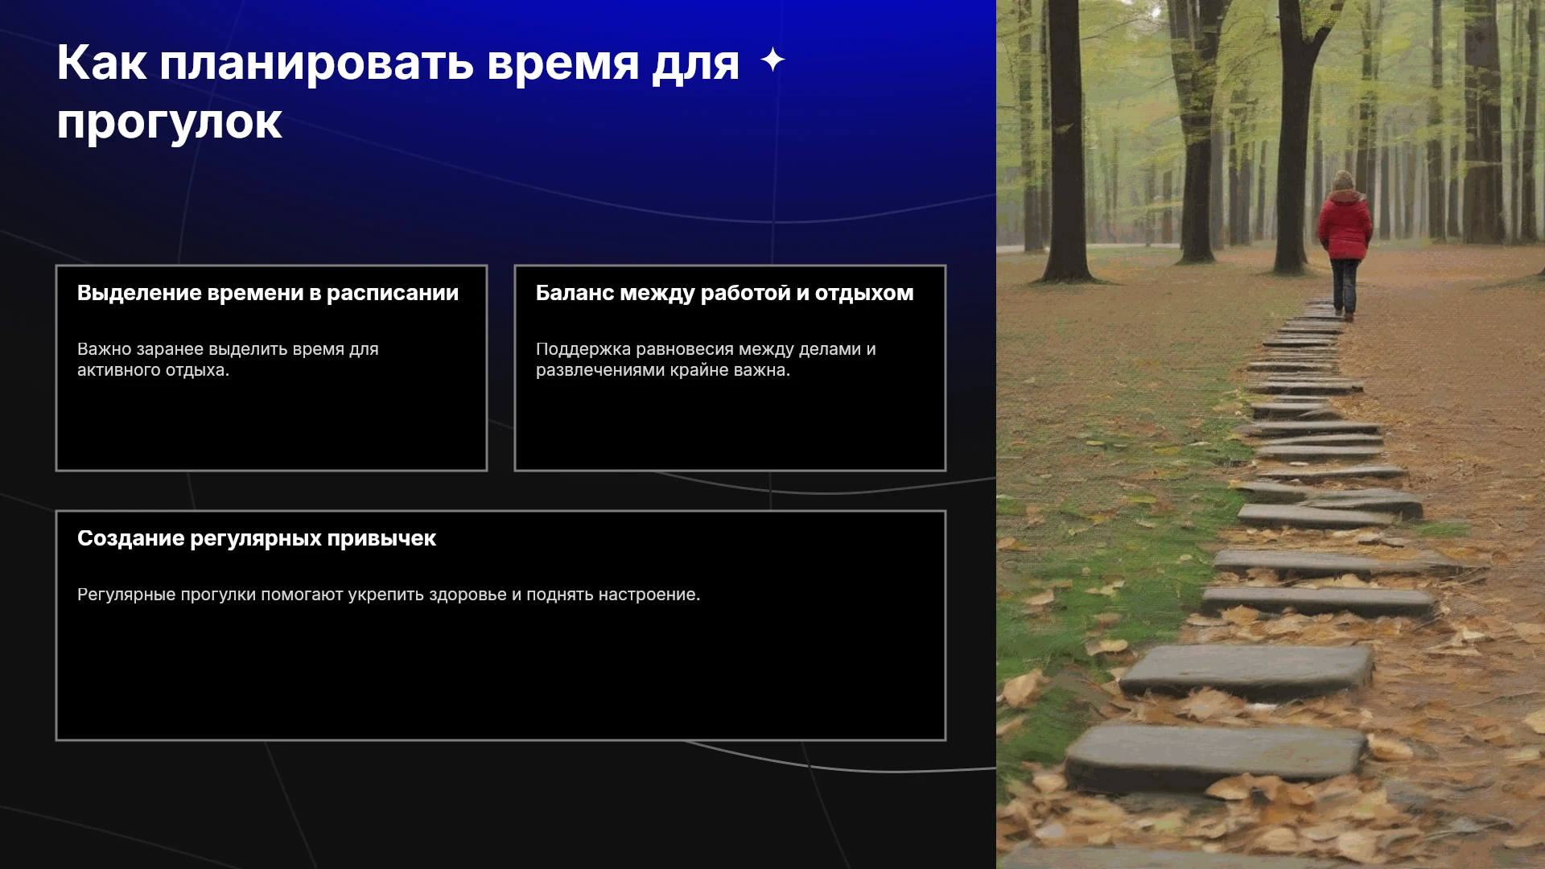Select the title line 'Как планировать время для'
This screenshot has height=869, width=1545.
click(398, 63)
